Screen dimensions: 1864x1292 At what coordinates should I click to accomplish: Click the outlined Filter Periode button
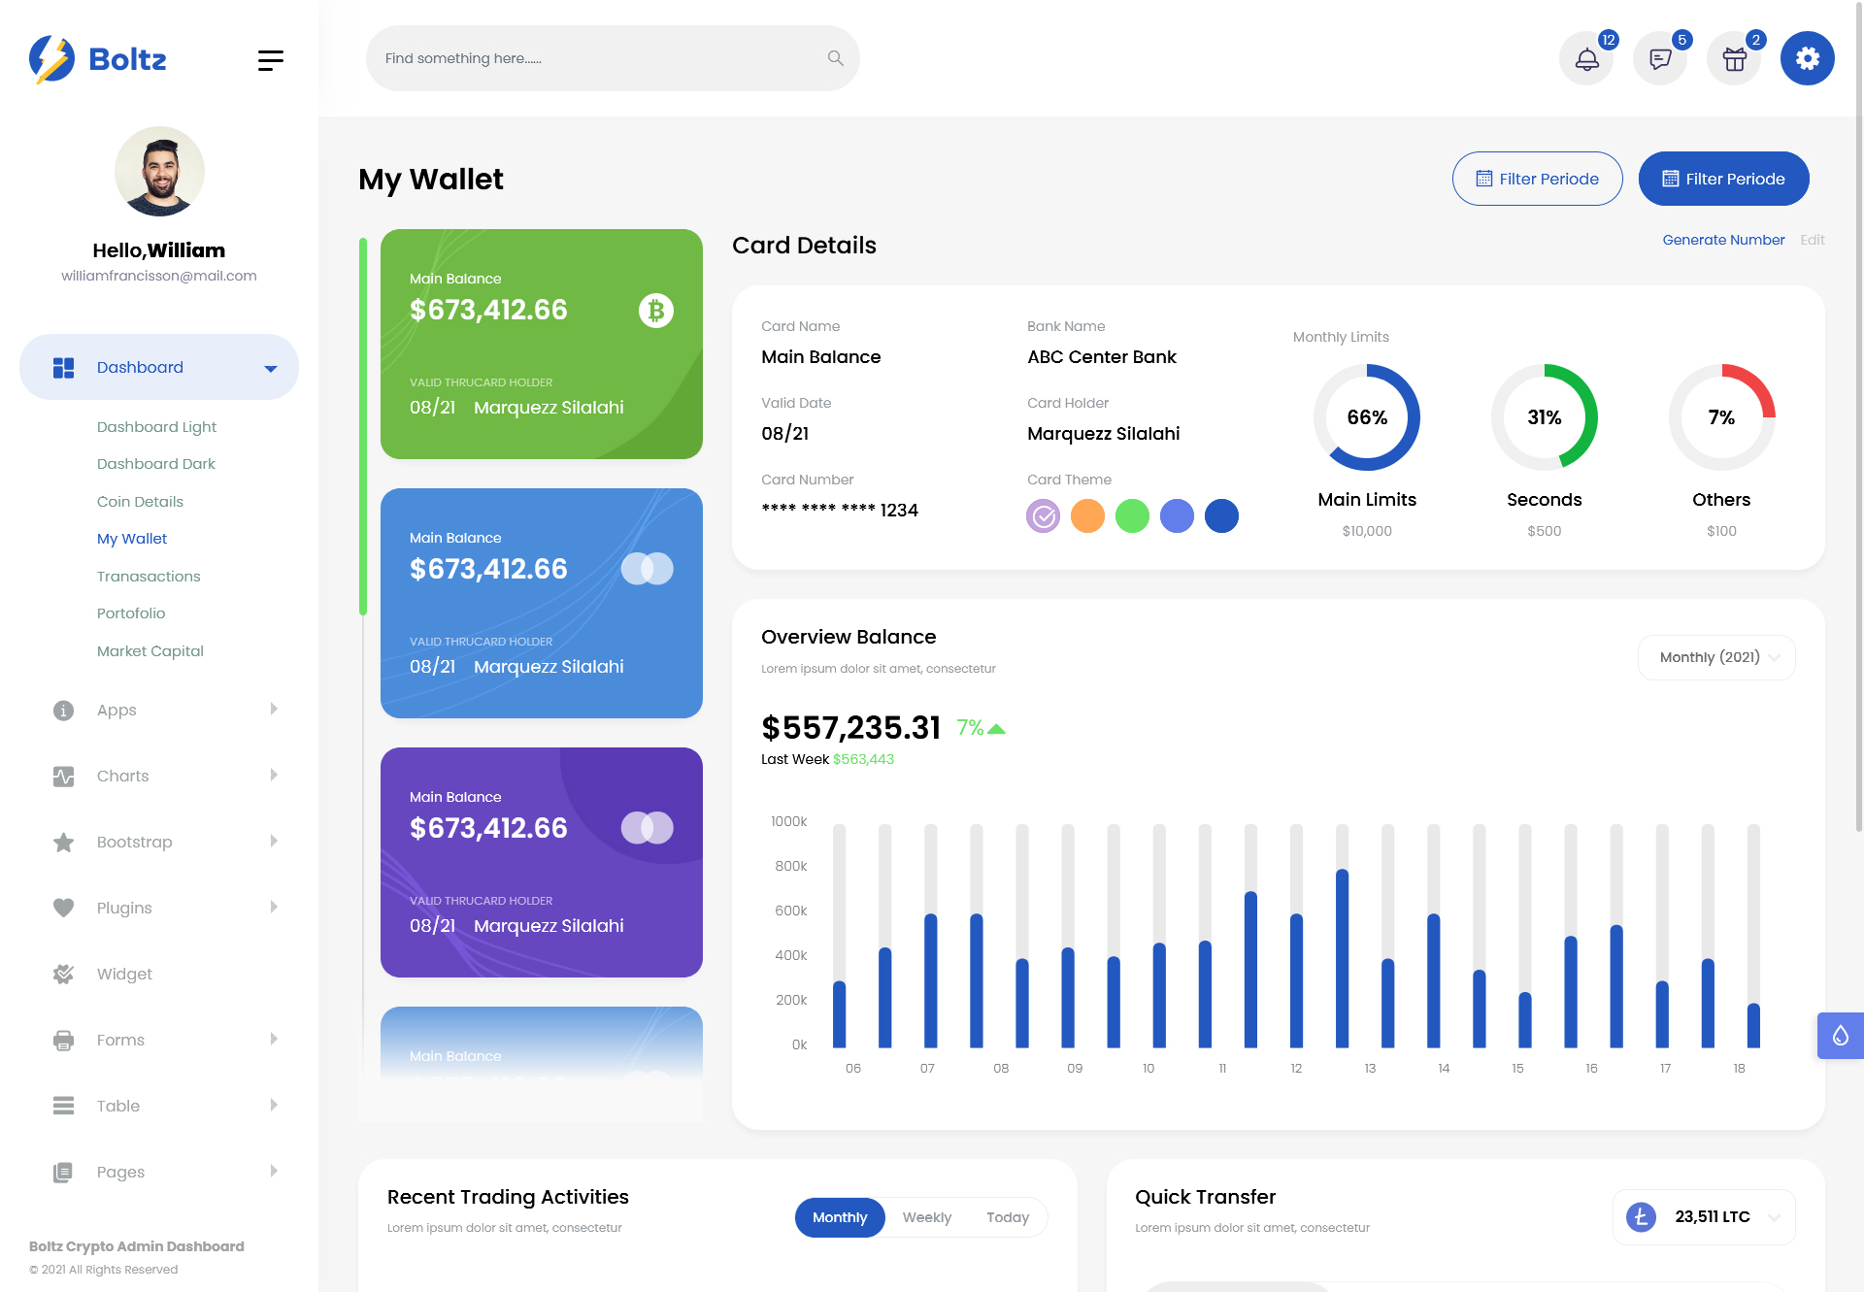[x=1538, y=179]
